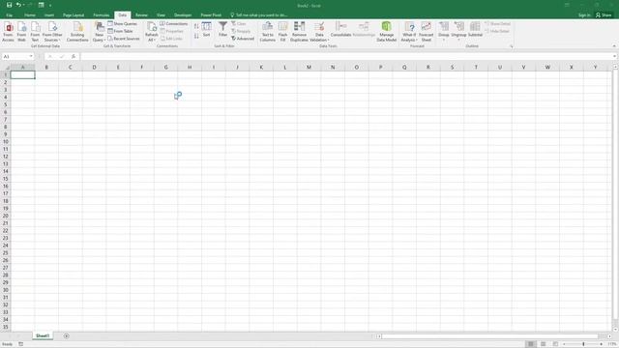Image resolution: width=619 pixels, height=348 pixels.
Task: Open the From Other Sources dropdown
Action: coord(52,32)
